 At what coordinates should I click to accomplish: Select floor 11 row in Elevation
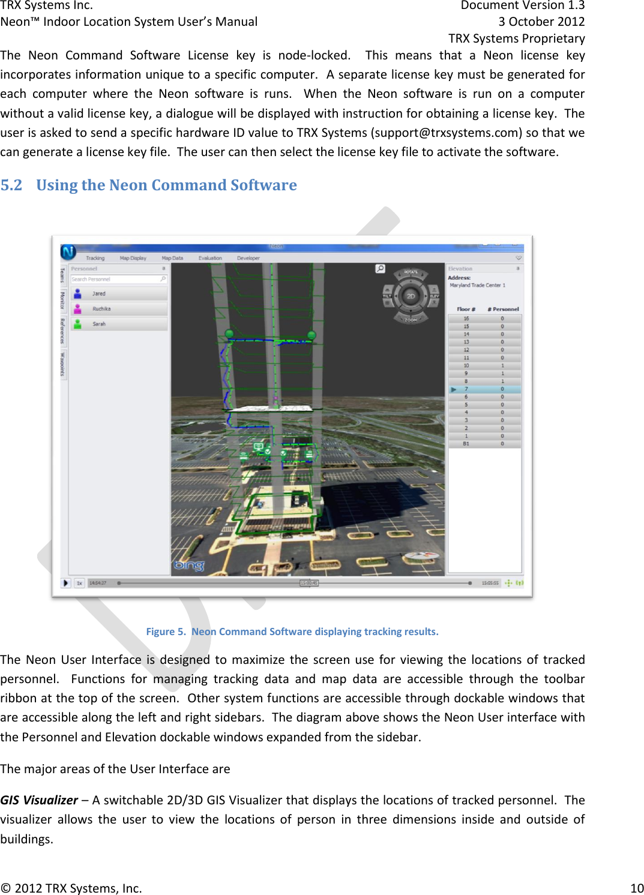coord(485,358)
